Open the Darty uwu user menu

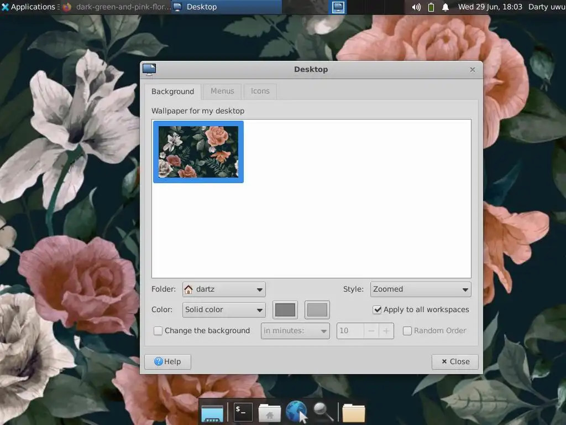point(547,7)
